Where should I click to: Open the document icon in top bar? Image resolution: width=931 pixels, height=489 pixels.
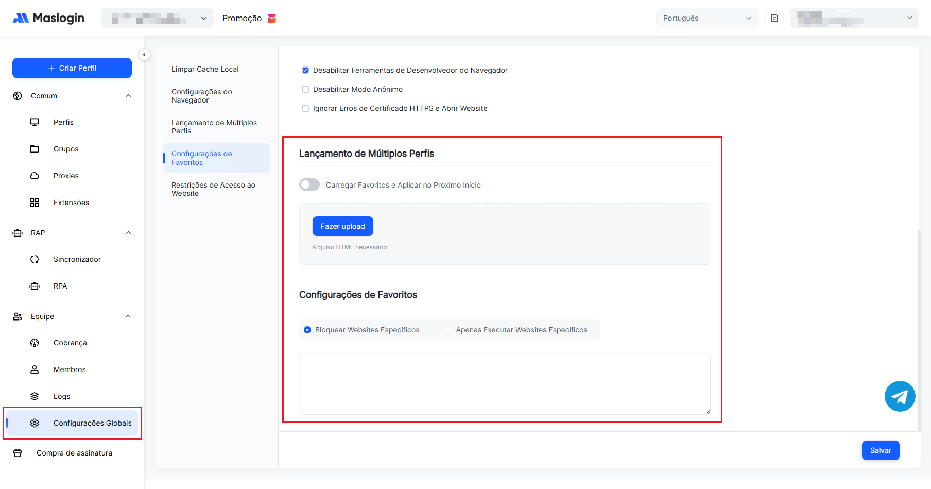tap(774, 18)
